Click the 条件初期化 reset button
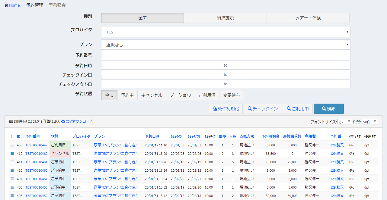 [x=226, y=109]
